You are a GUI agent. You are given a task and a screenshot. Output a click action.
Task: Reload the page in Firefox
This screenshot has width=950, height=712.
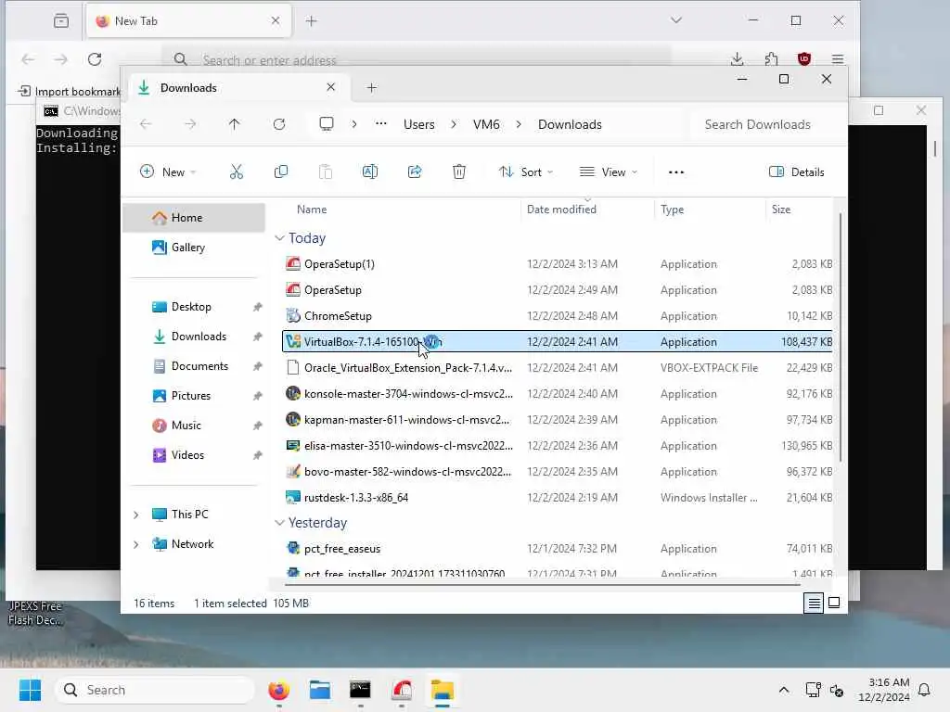[x=95, y=59]
